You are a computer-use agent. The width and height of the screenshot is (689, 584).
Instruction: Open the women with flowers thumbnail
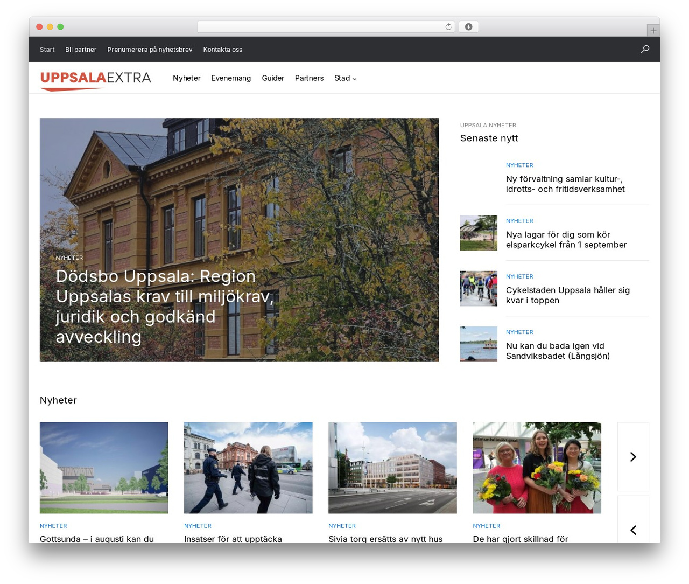537,468
